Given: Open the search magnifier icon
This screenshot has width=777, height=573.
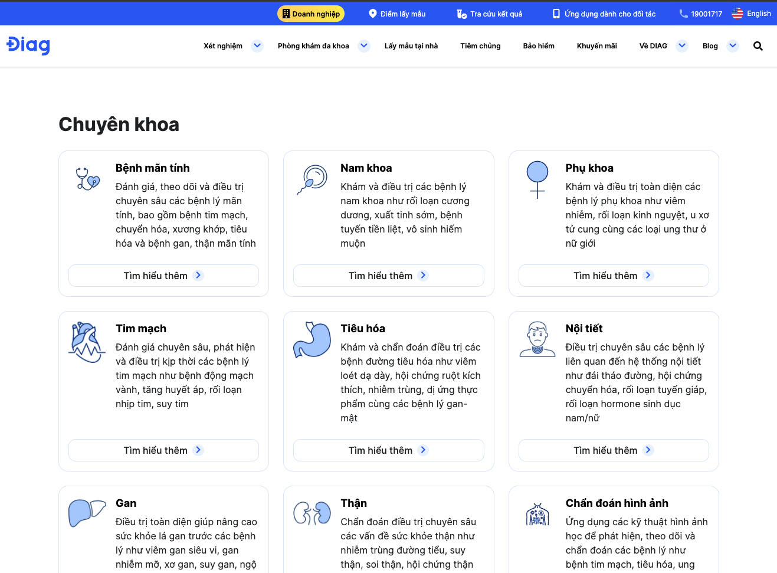Looking at the screenshot, I should 758,46.
